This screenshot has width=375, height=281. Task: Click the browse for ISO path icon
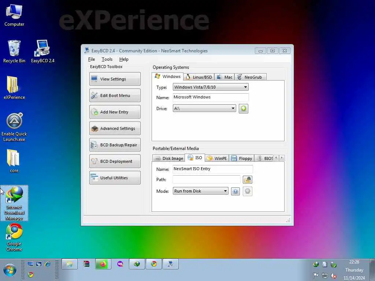tap(248, 179)
